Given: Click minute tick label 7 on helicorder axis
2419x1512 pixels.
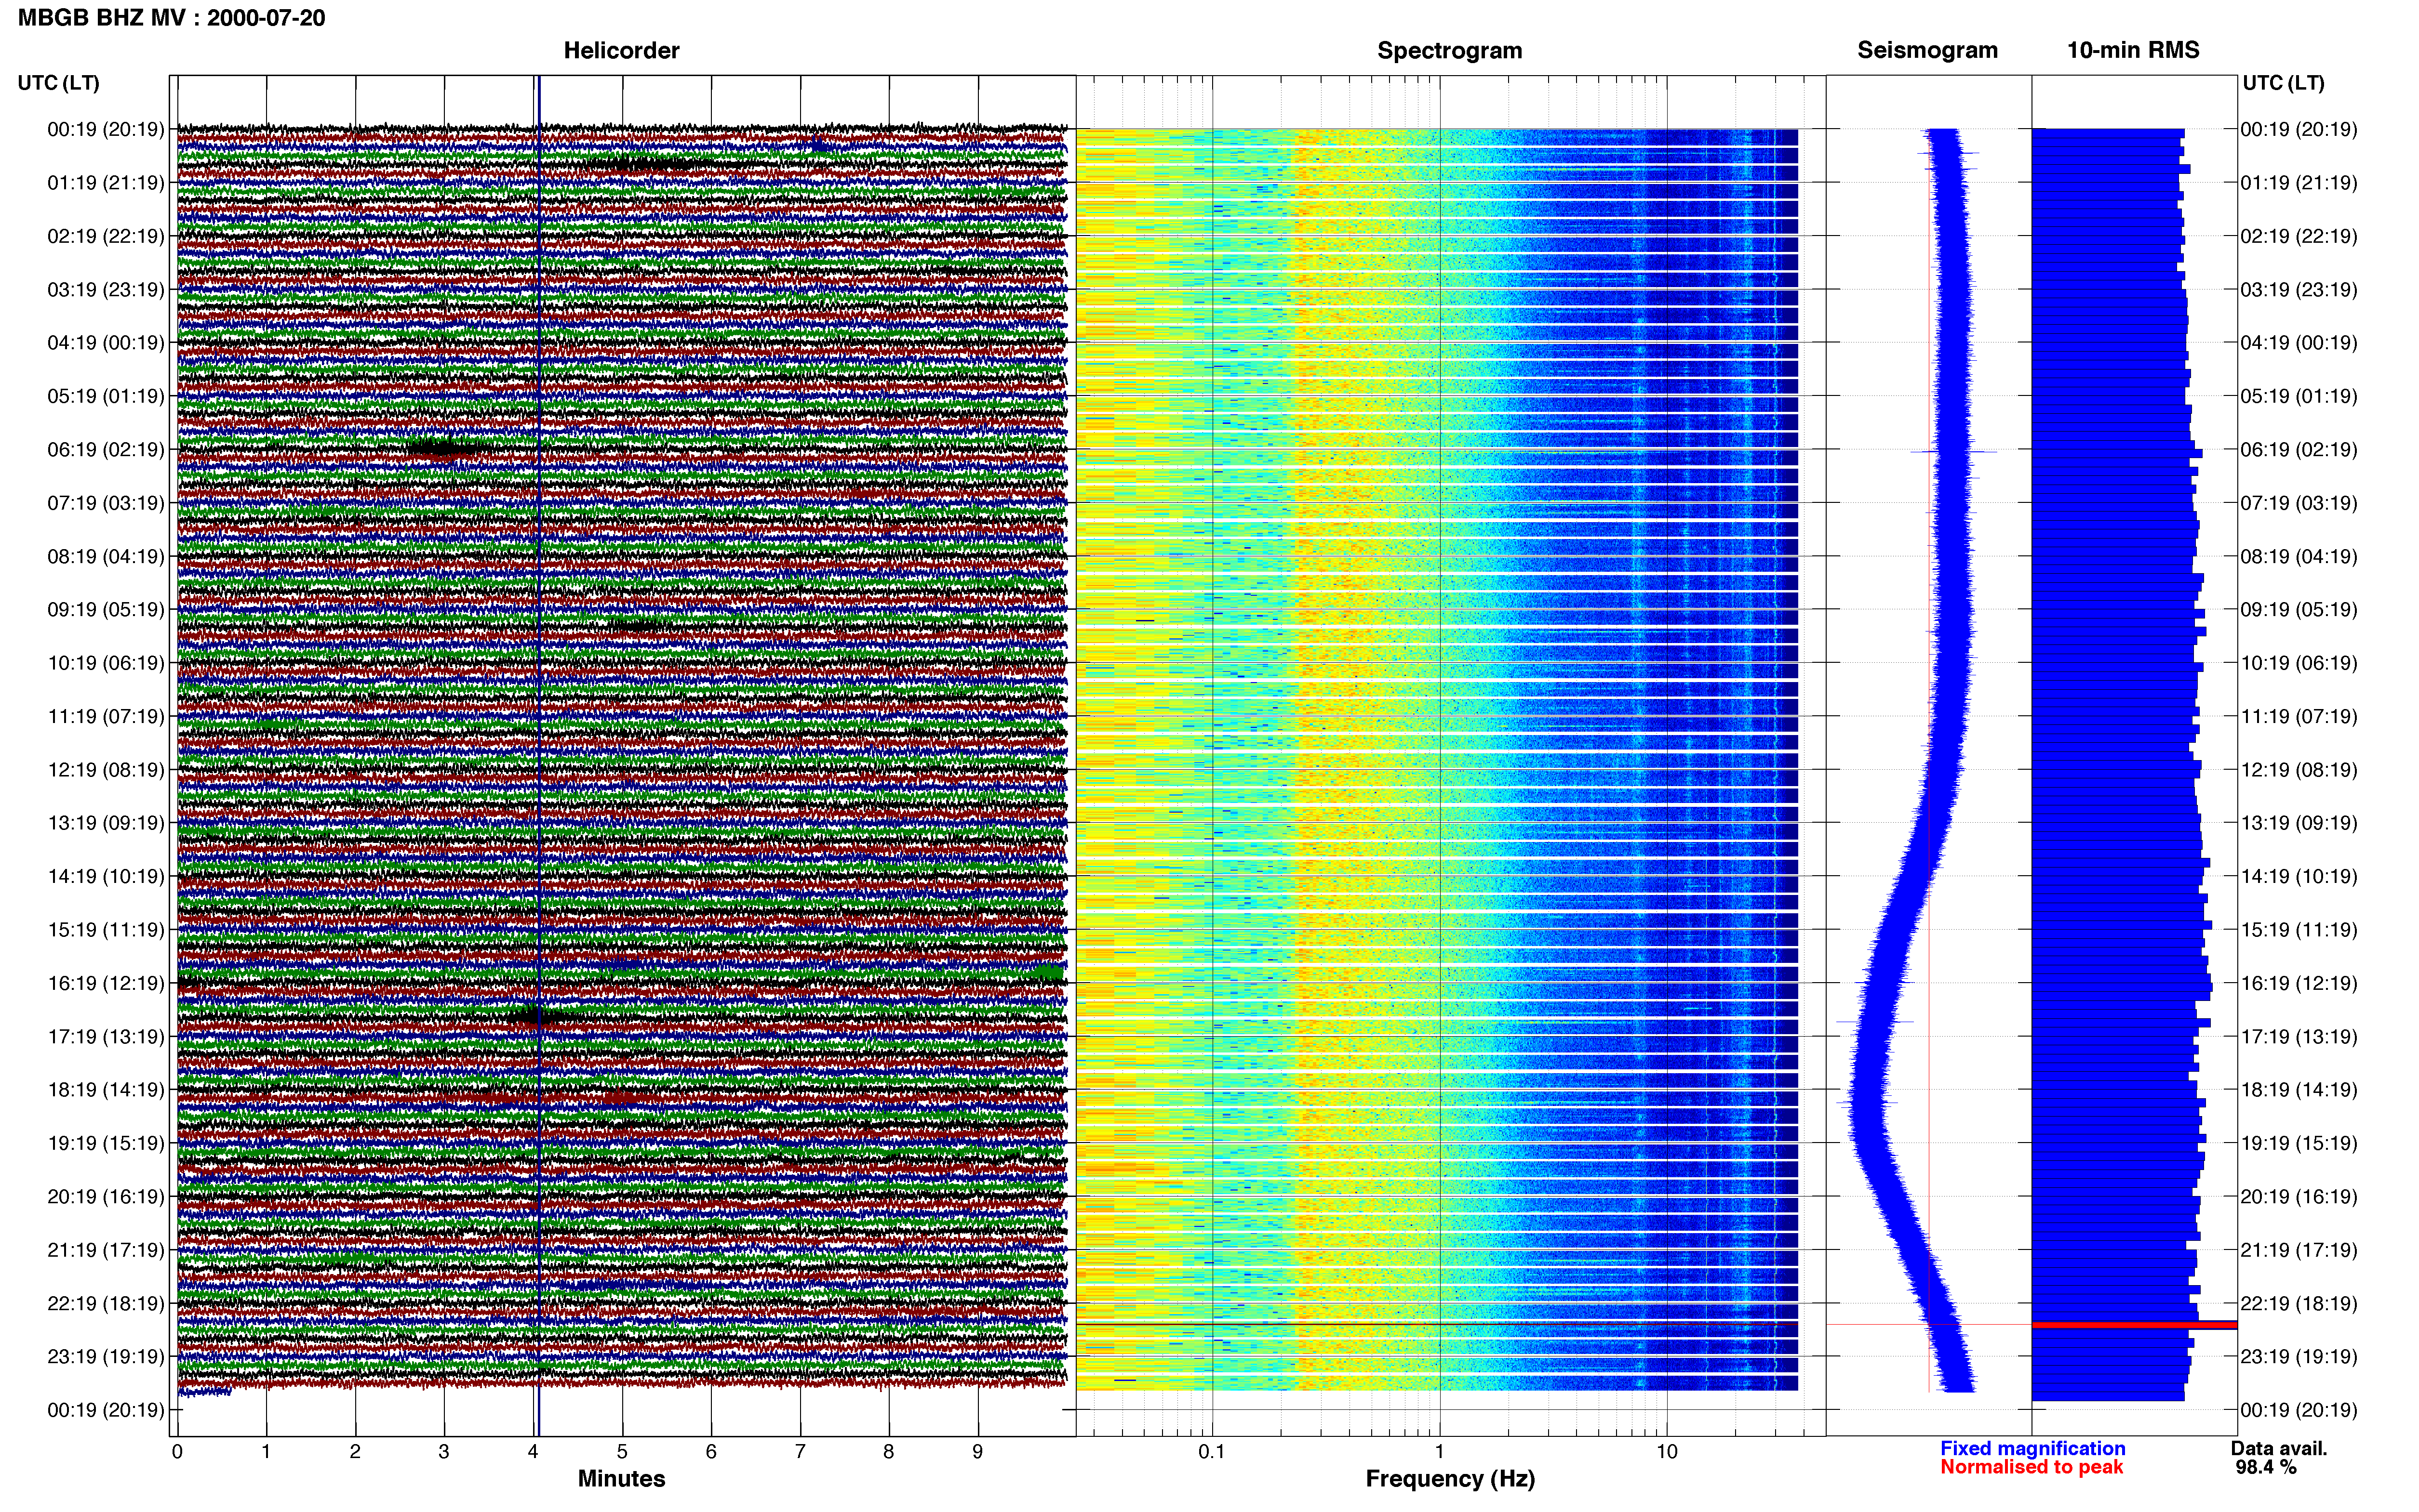Looking at the screenshot, I should click(801, 1452).
